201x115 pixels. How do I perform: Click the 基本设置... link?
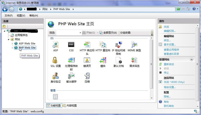(170, 44)
